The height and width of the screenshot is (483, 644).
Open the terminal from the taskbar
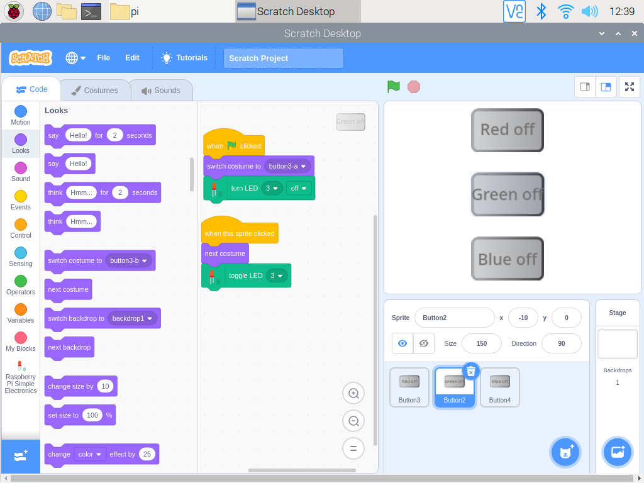(x=91, y=11)
